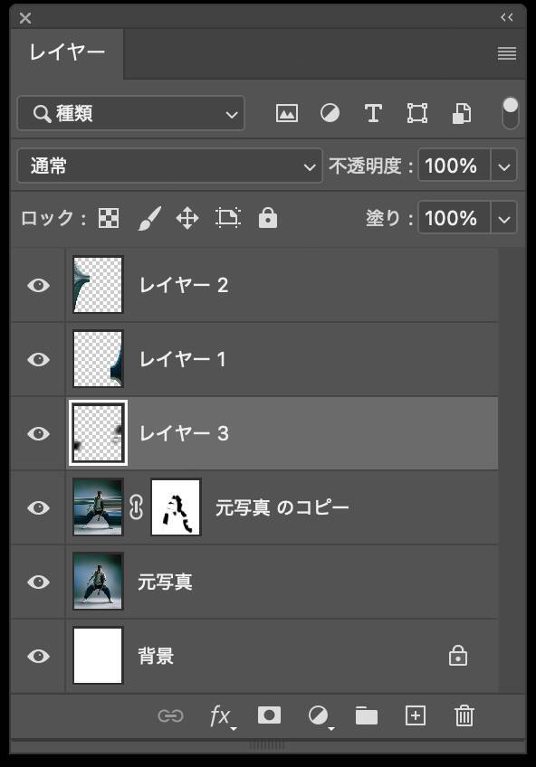
Task: Toggle visibility of the 背景 layer
Action: click(x=37, y=656)
